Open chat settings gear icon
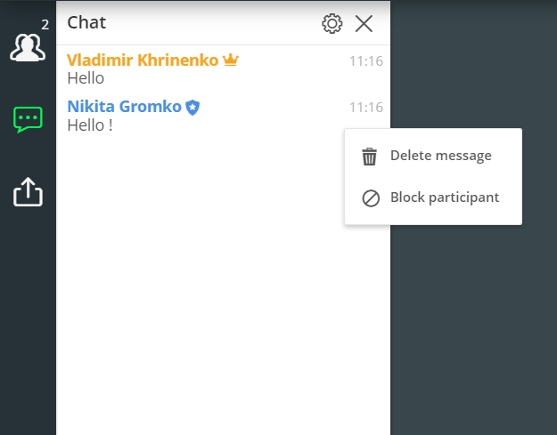Image resolution: width=557 pixels, height=435 pixels. tap(332, 24)
